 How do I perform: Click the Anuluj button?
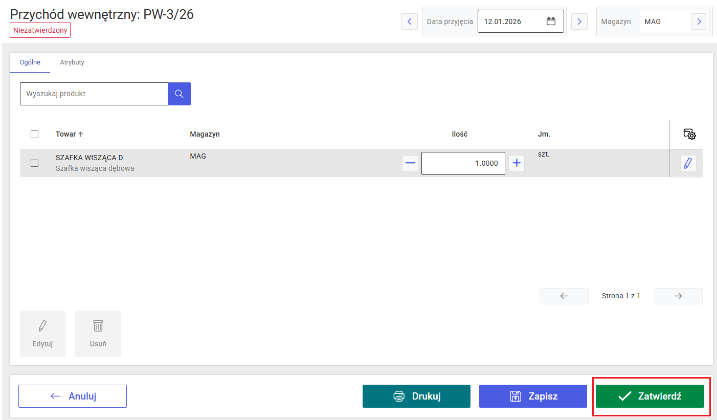pyautogui.click(x=73, y=396)
